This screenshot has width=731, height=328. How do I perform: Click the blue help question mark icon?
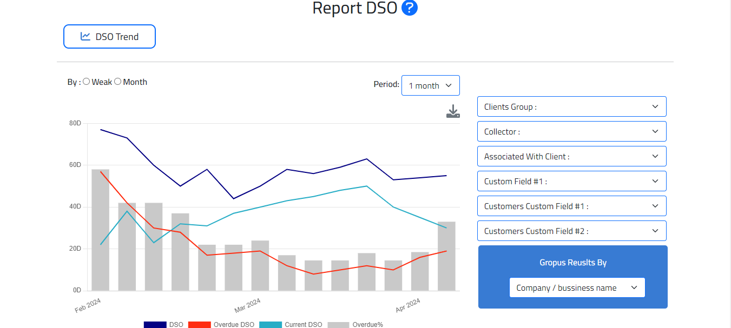(410, 8)
